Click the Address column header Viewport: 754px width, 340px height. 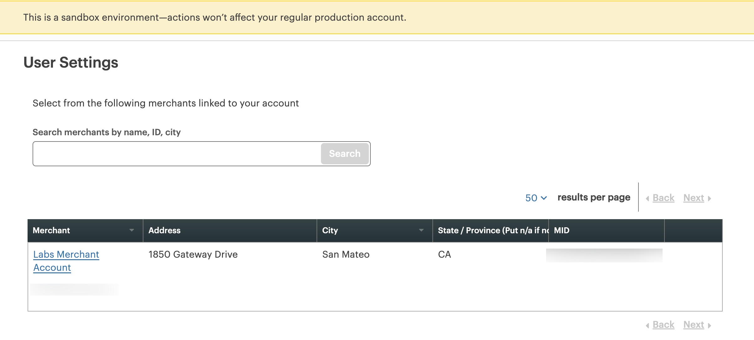tap(230, 230)
